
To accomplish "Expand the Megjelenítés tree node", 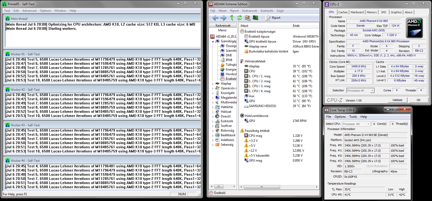I will point(213,98).
